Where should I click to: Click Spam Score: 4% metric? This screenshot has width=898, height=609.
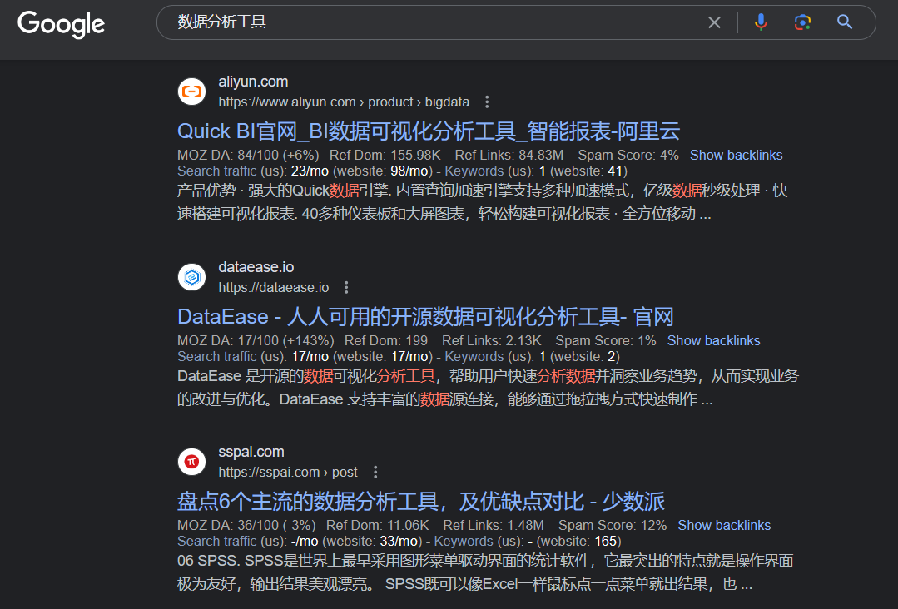628,155
